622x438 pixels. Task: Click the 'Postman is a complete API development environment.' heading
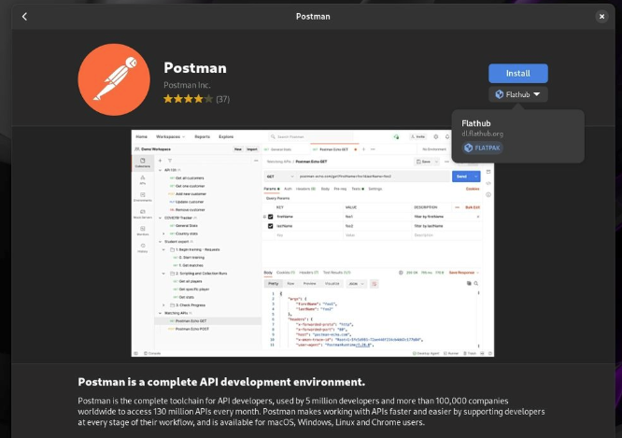pyautogui.click(x=221, y=382)
